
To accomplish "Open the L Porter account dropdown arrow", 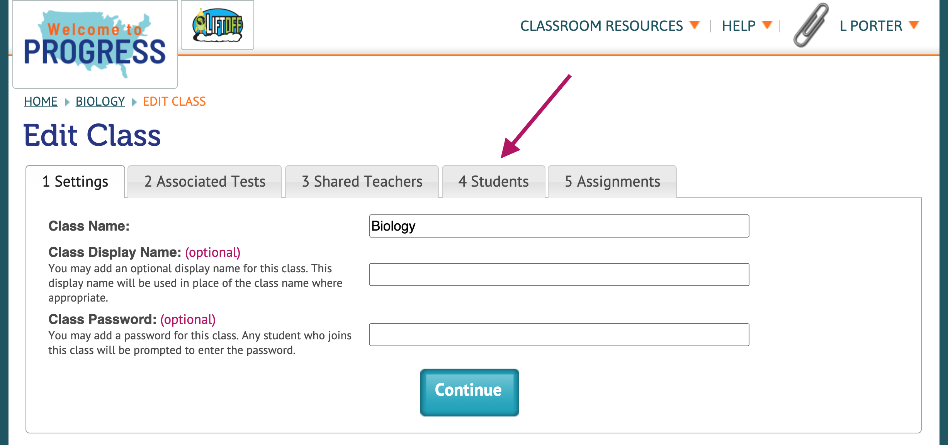I will pos(914,25).
